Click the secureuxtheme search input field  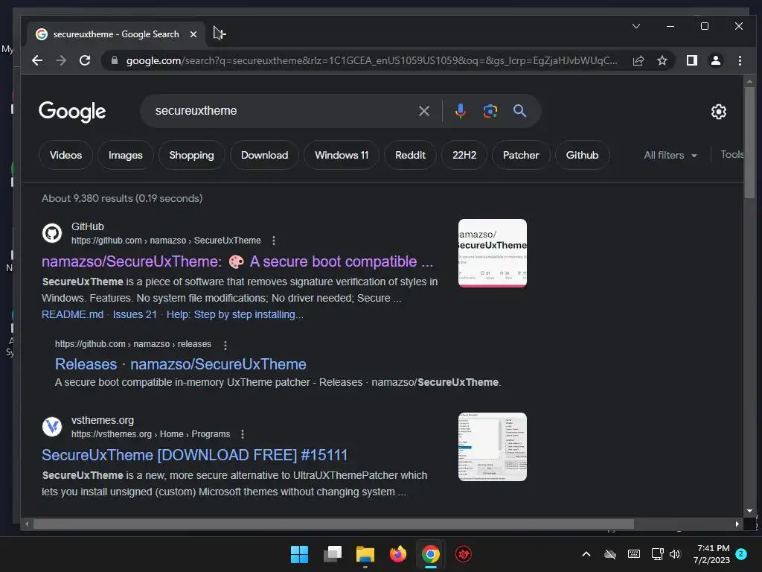[282, 111]
